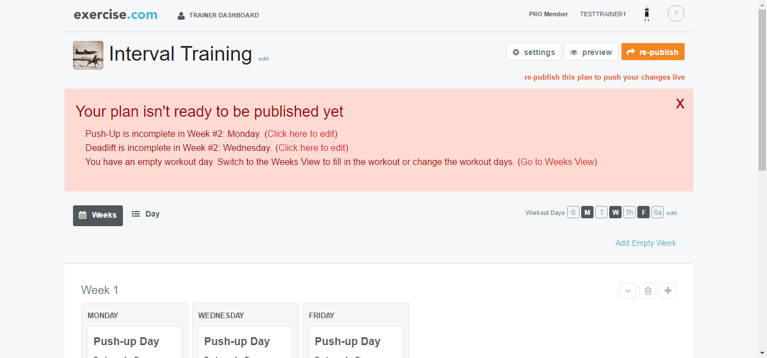Open plan settings button
Viewport: 767px width, 358px height.
point(533,52)
